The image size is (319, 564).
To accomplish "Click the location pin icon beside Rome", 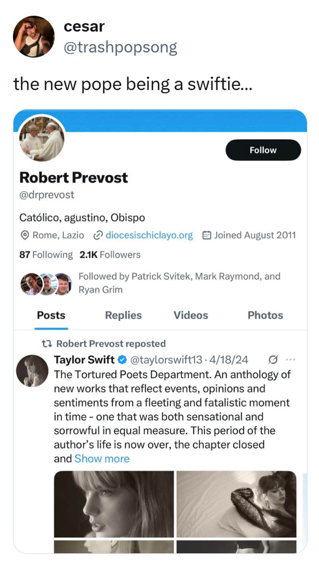I will point(25,235).
